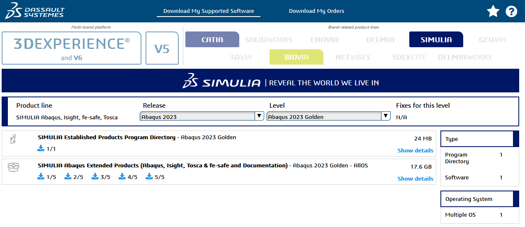525x227 pixels.
Task: Filter by Multiple OS operating system
Action: tap(460, 215)
